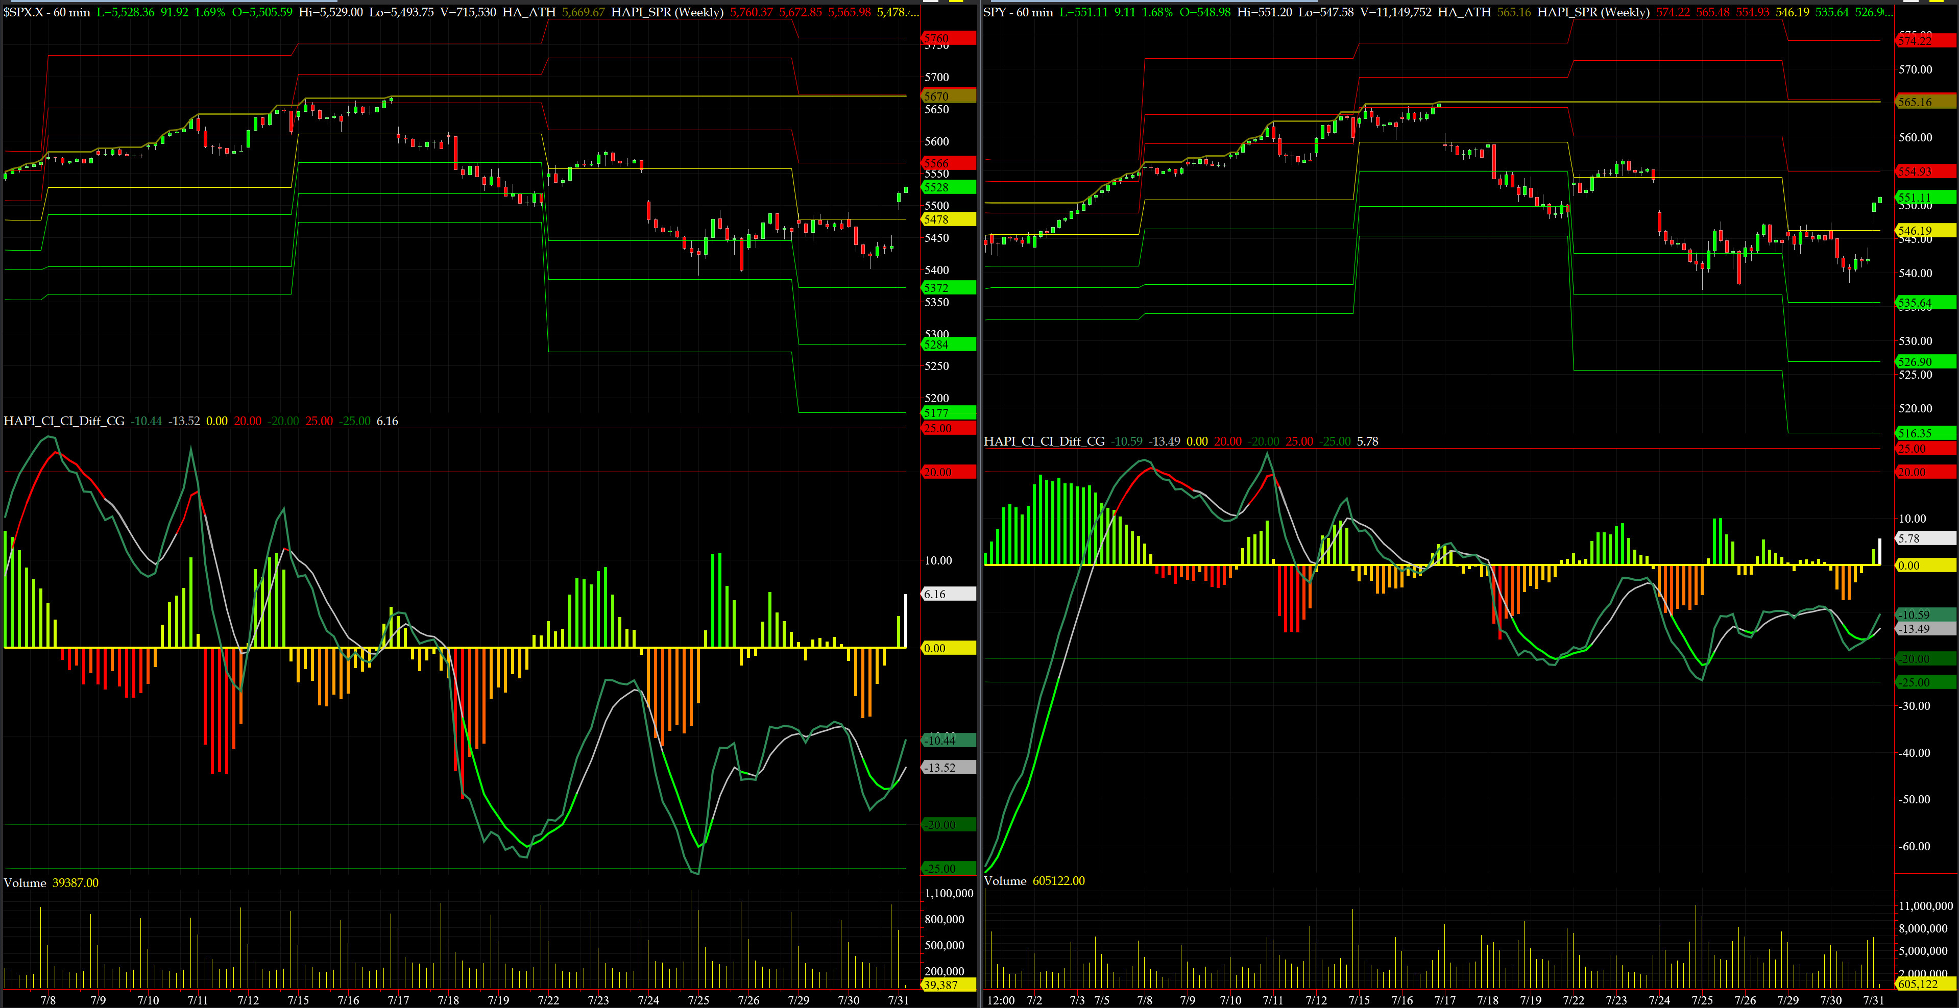The image size is (1959, 1008).
Task: Select HAPI_SPR (Weekly) label on SPY chart
Action: pyautogui.click(x=1593, y=12)
